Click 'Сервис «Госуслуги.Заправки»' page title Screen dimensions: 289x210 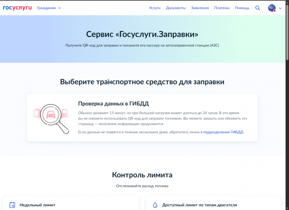click(x=142, y=34)
